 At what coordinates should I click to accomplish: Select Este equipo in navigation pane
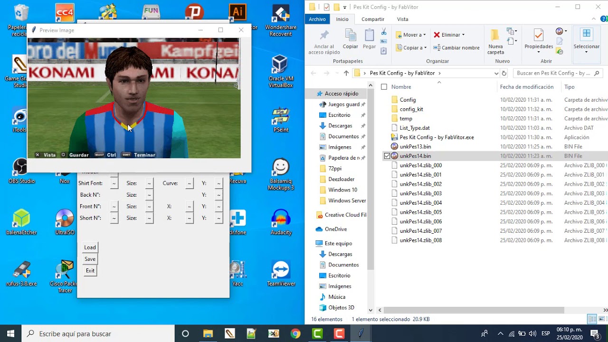coord(338,243)
